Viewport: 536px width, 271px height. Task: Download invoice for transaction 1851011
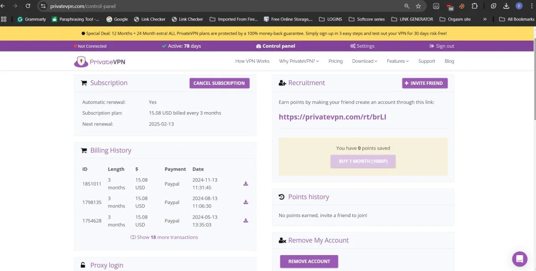point(246,184)
